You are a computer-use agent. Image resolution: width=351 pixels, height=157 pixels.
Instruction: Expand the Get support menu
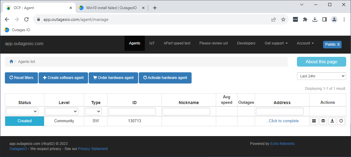tap(276, 43)
